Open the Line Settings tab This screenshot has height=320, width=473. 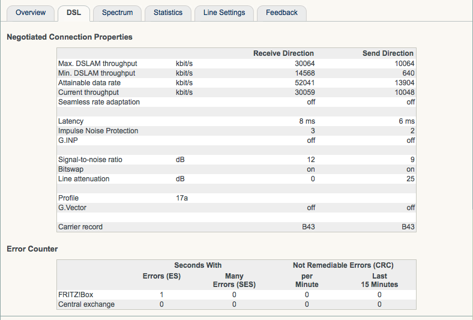coord(224,13)
